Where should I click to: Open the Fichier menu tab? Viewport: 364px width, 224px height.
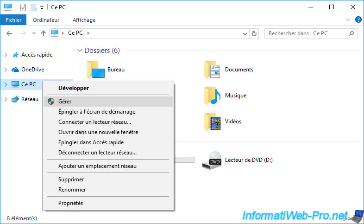[x=13, y=20]
